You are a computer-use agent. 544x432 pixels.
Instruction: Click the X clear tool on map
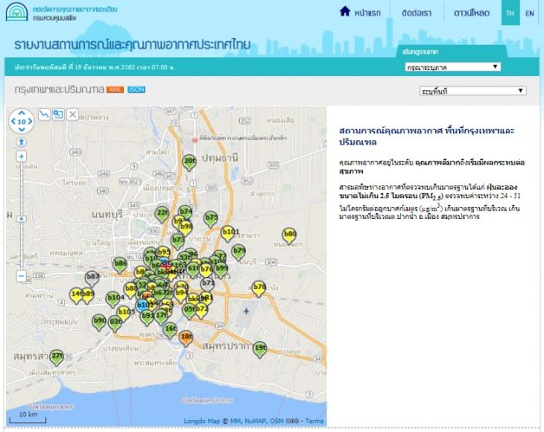(73, 113)
